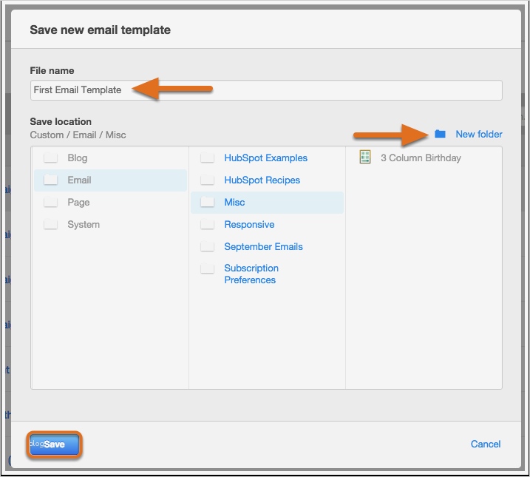Screen dimensions: 530x477
Task: Click the Cancel link
Action: tap(486, 444)
